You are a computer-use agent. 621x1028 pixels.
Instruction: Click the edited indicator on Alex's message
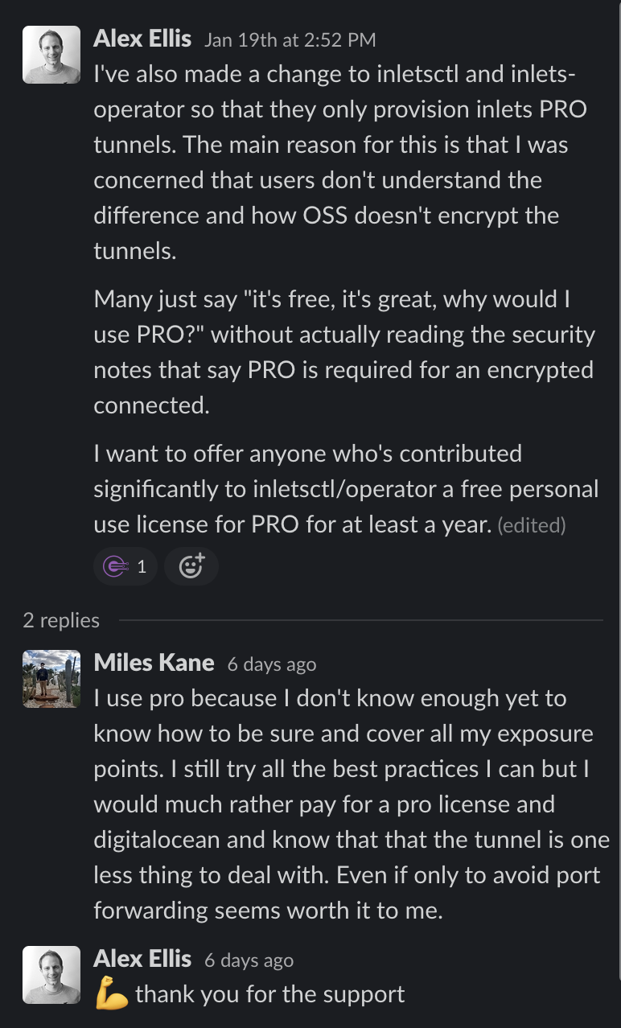pyautogui.click(x=531, y=524)
